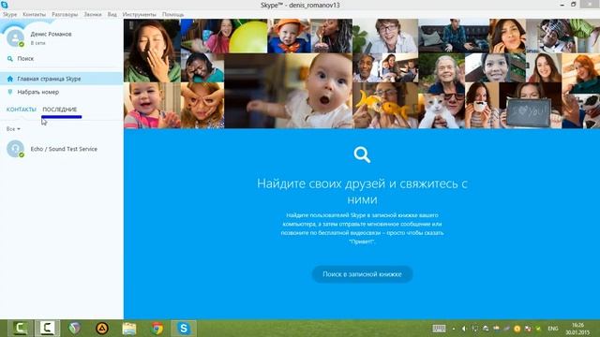Click the surprised baby photo

(x=288, y=91)
